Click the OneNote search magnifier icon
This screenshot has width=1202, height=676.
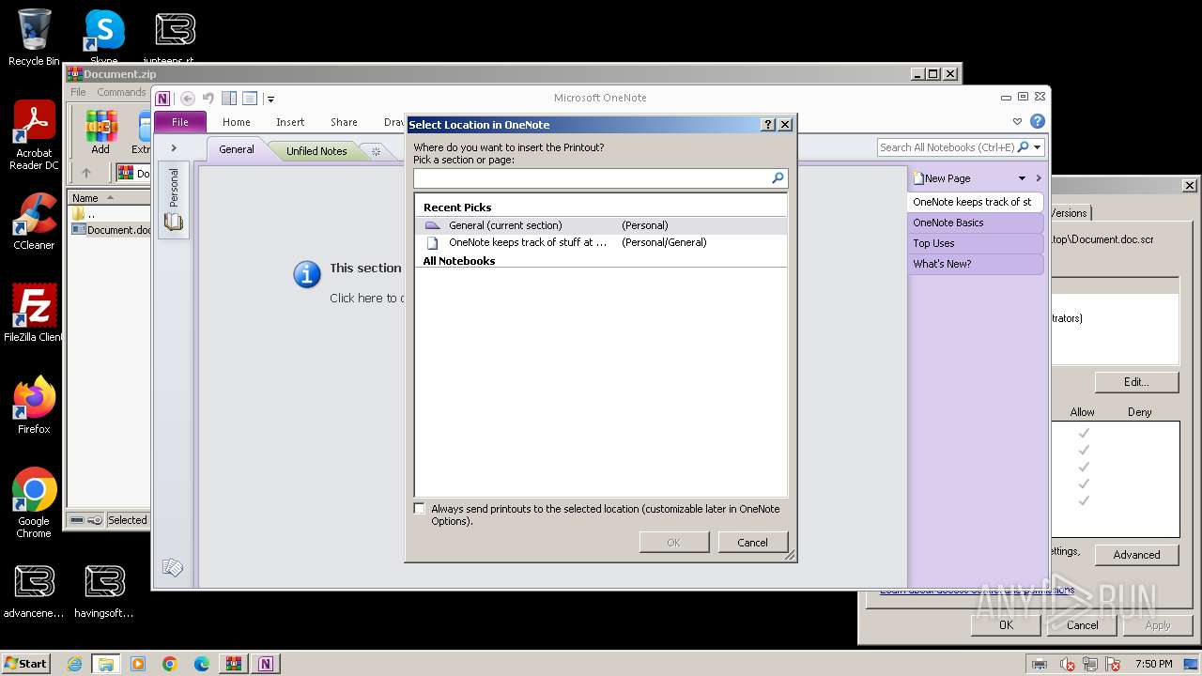click(x=1023, y=147)
